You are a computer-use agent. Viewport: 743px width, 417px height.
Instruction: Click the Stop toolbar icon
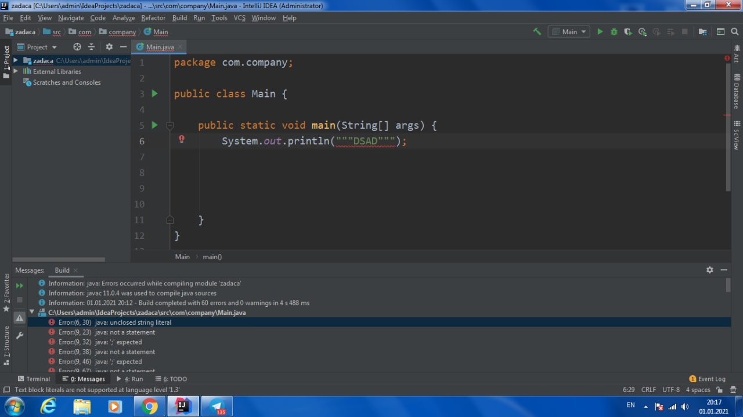coord(685,31)
